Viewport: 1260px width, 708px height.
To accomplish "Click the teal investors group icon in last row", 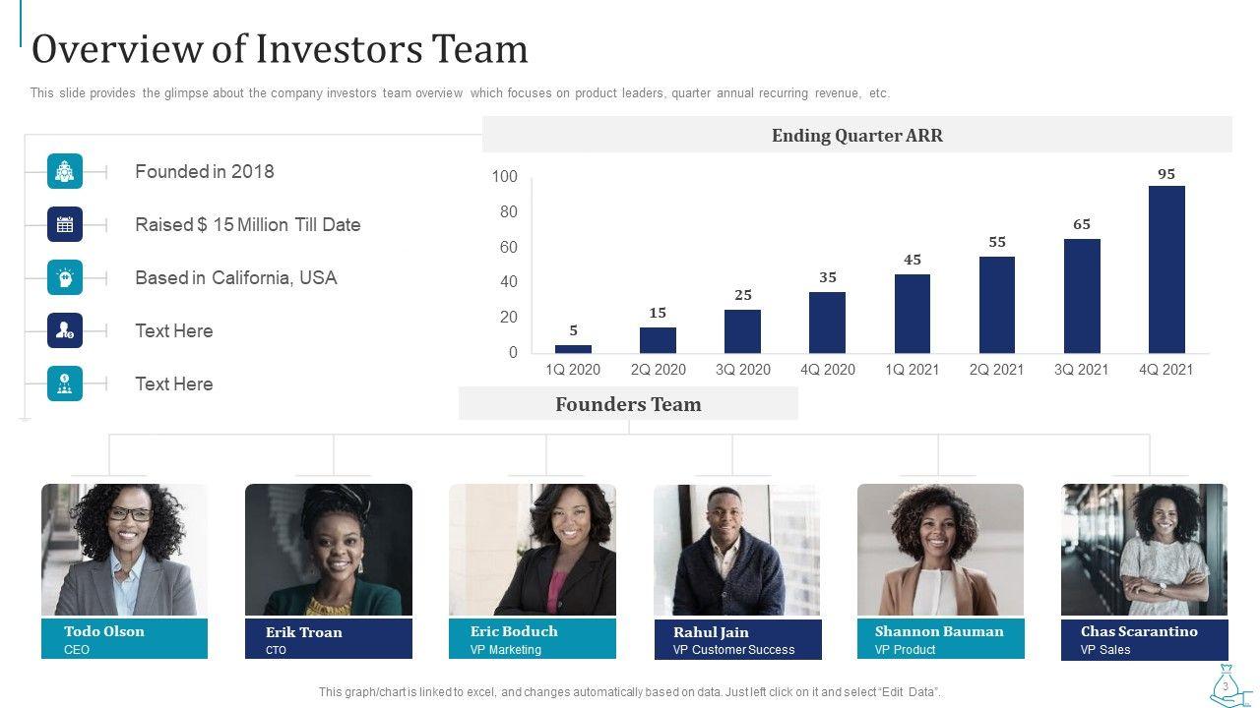I will tap(65, 383).
